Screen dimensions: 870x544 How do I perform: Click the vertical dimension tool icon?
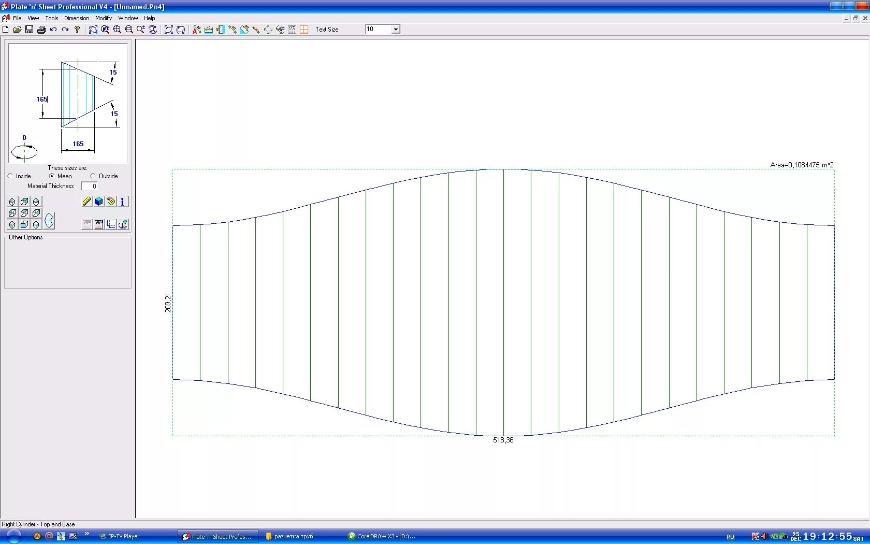point(221,30)
